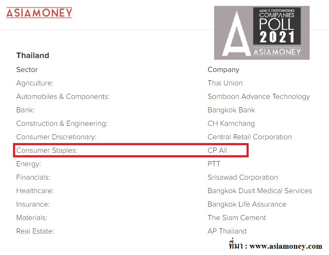Click the Bangkok Bank company name
Image resolution: width=329 pixels, height=255 pixels.
[231, 110]
